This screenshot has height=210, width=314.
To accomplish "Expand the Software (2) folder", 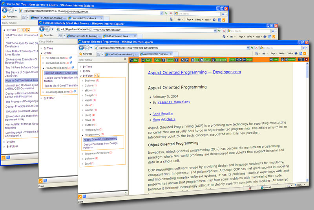I will pyautogui.click(x=82, y=158).
